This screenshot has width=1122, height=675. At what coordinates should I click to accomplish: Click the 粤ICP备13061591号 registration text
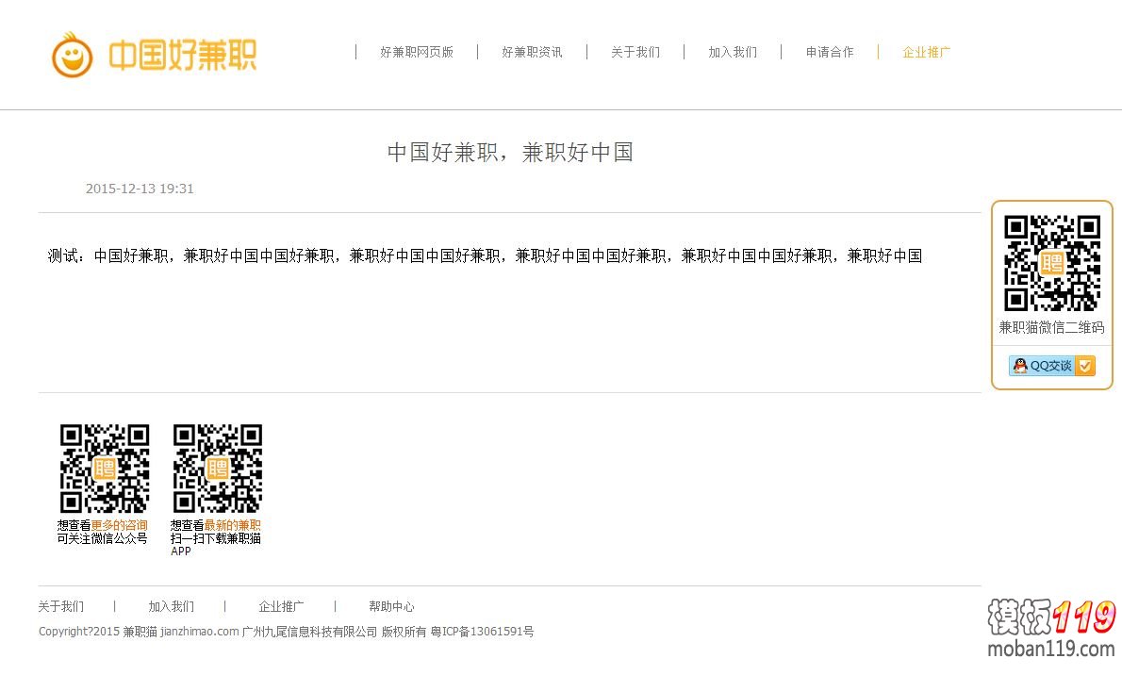[x=483, y=632]
